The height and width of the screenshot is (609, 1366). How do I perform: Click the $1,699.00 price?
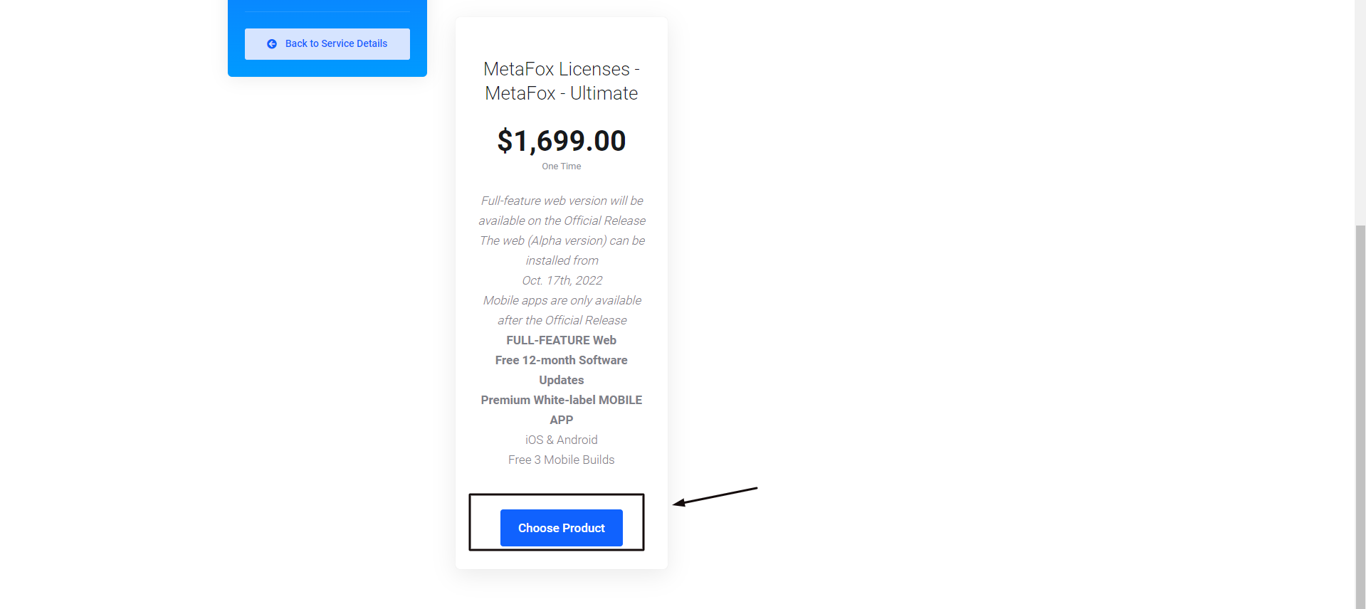[561, 141]
